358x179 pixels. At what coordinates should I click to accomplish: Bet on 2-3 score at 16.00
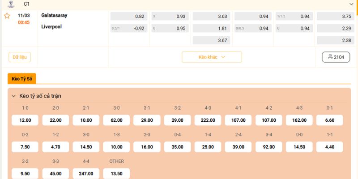(147, 147)
